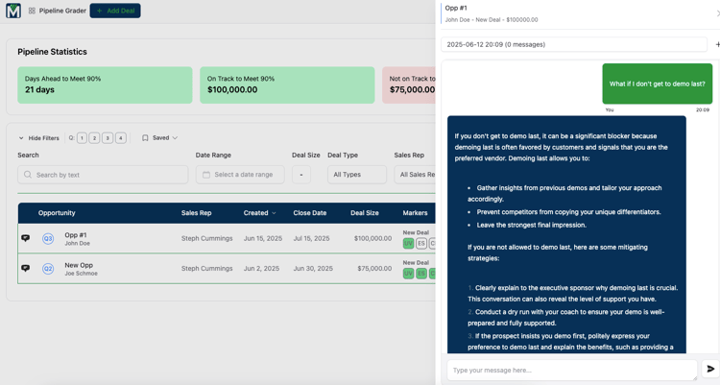This screenshot has height=385, width=720.
Task: Open the Saved filters dropdown
Action: click(159, 138)
